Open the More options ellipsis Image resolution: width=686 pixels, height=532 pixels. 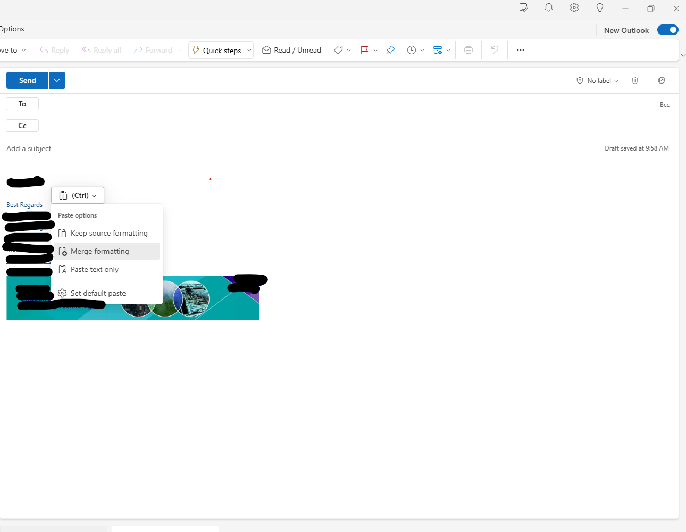pos(521,50)
